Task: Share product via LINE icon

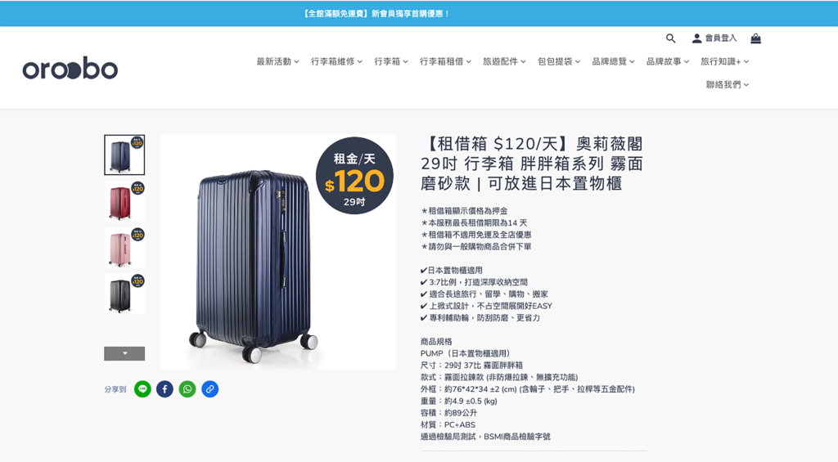Action: coord(142,389)
